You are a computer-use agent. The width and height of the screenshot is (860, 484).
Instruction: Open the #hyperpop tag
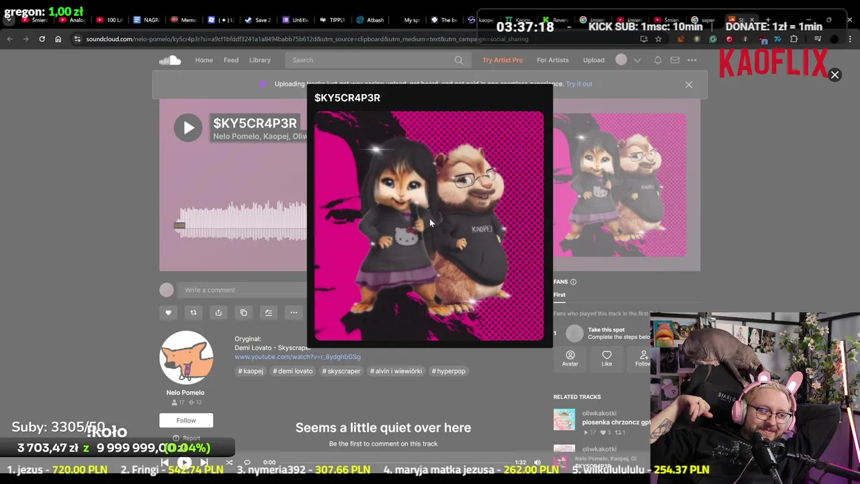coord(448,371)
